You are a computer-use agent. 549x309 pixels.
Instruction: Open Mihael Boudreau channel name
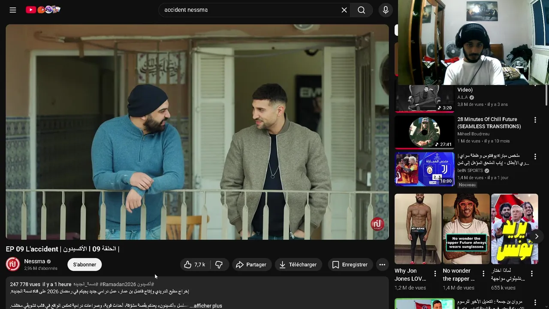(x=473, y=134)
